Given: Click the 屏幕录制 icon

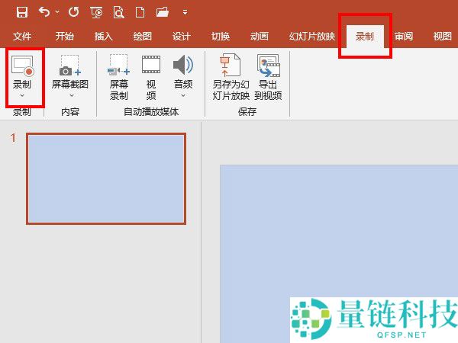Looking at the screenshot, I should tap(118, 65).
